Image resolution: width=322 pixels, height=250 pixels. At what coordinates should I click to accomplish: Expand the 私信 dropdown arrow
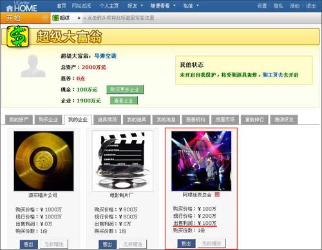[198, 5]
